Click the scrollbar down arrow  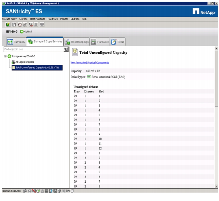pyautogui.click(x=216, y=186)
